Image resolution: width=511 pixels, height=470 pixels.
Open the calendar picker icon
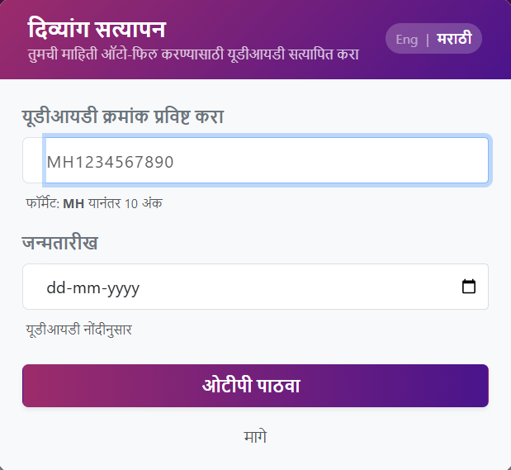point(469,287)
